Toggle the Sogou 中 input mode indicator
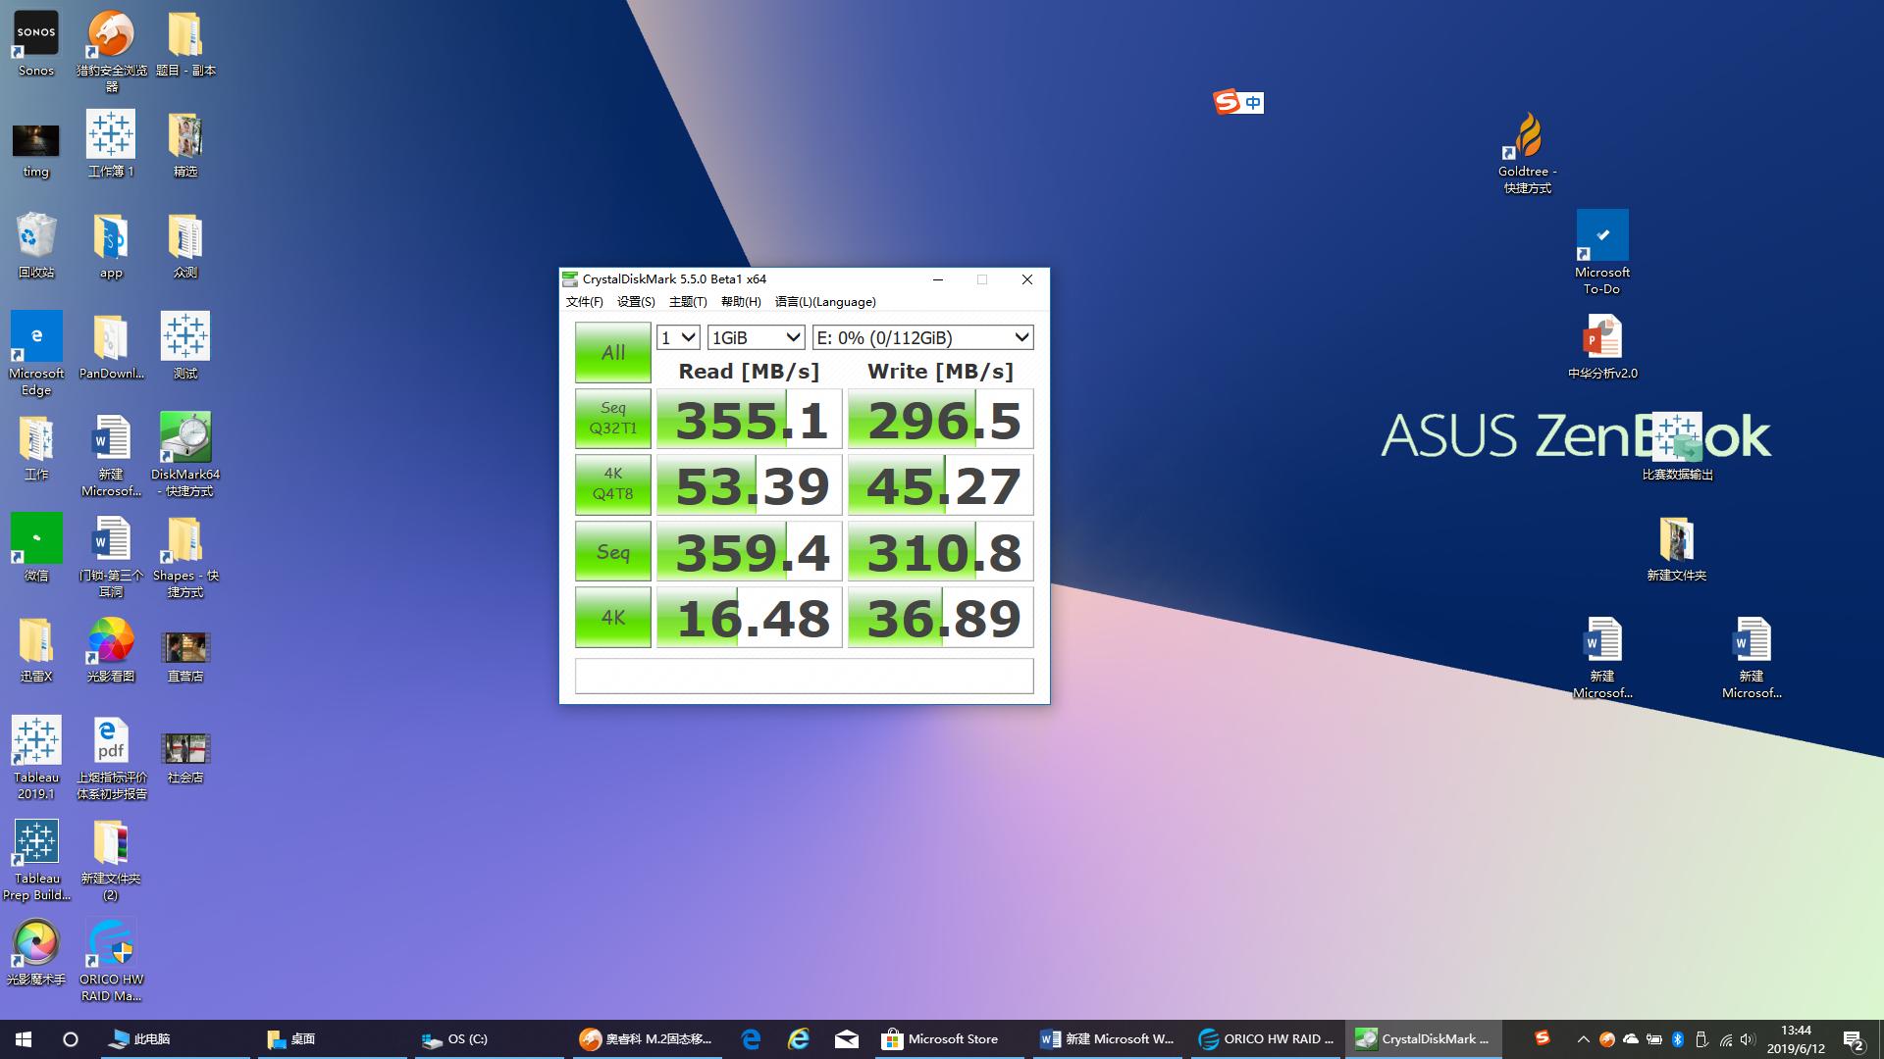Image resolution: width=1884 pixels, height=1059 pixels. click(x=1253, y=103)
